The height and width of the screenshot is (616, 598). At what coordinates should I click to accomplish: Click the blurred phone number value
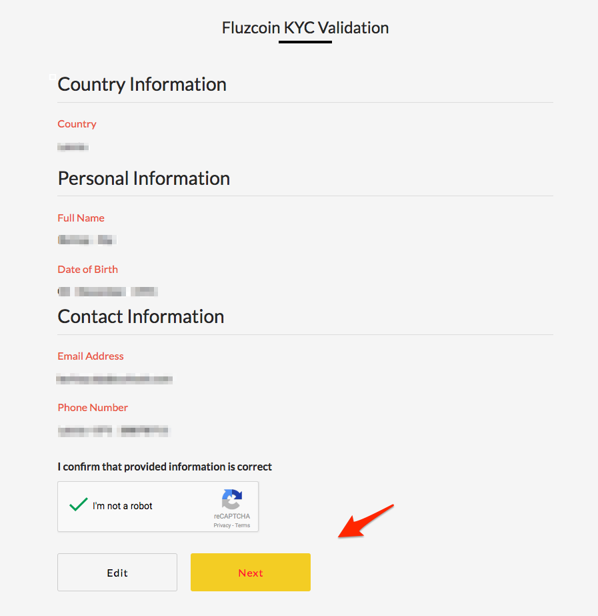(x=113, y=430)
